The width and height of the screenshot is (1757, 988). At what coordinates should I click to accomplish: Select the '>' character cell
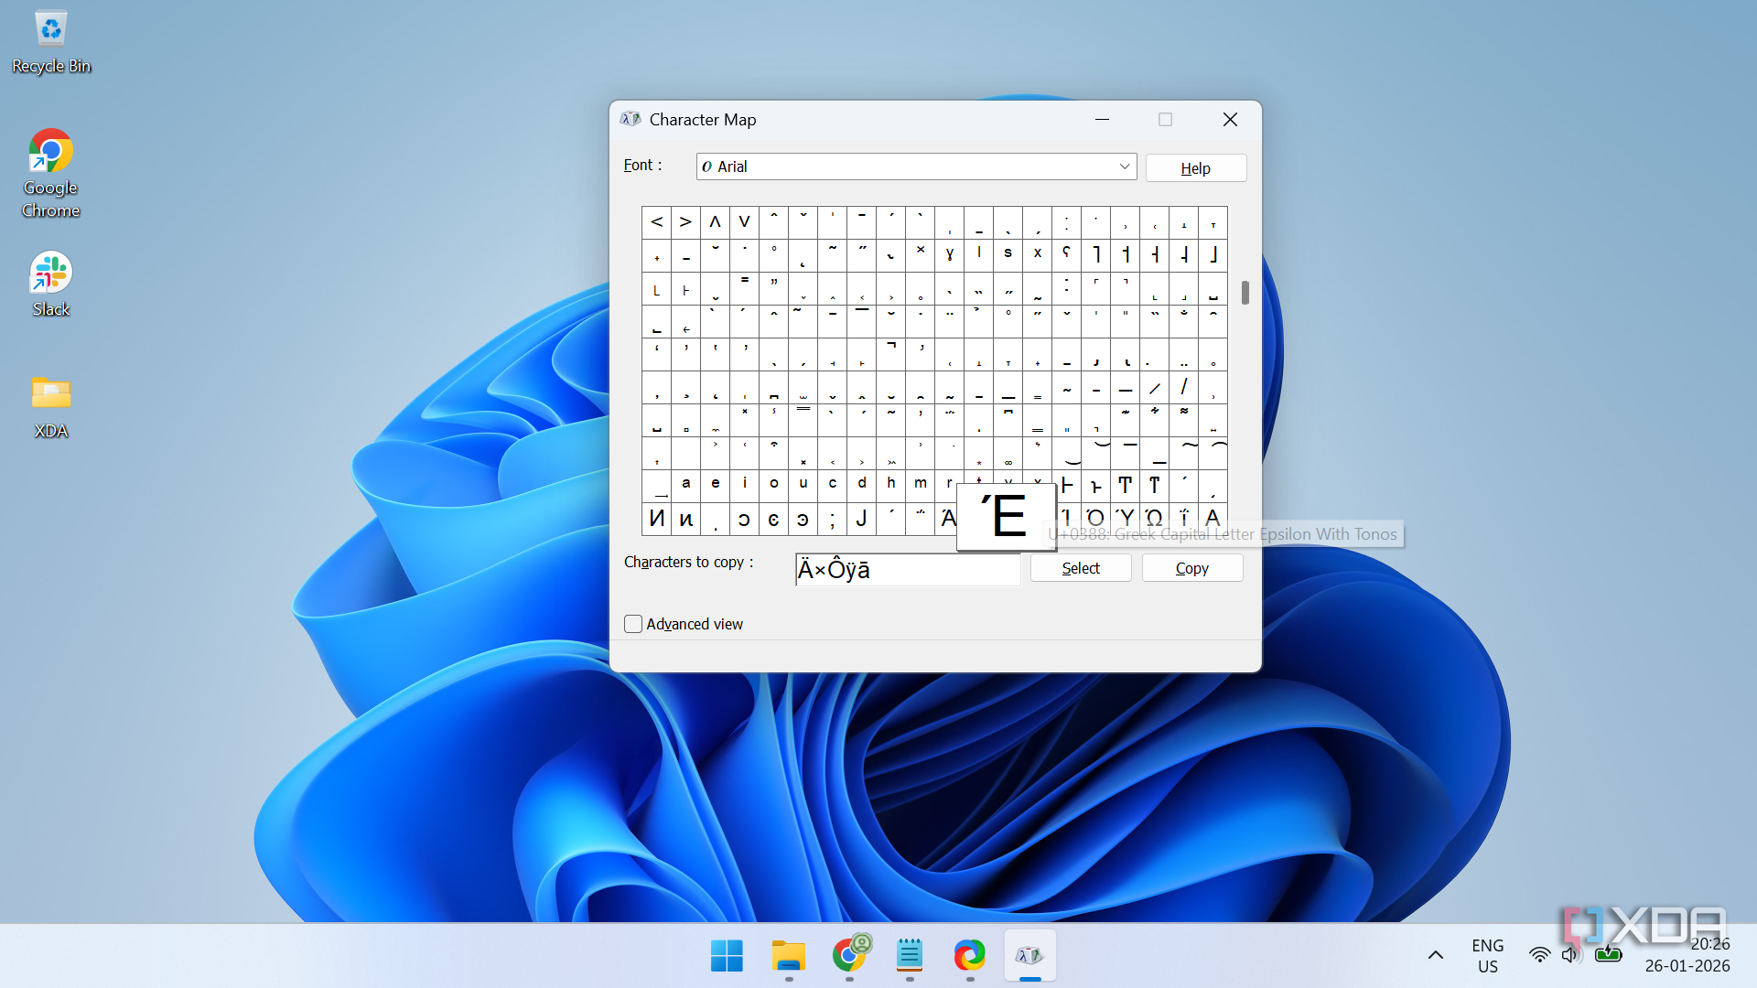685,222
